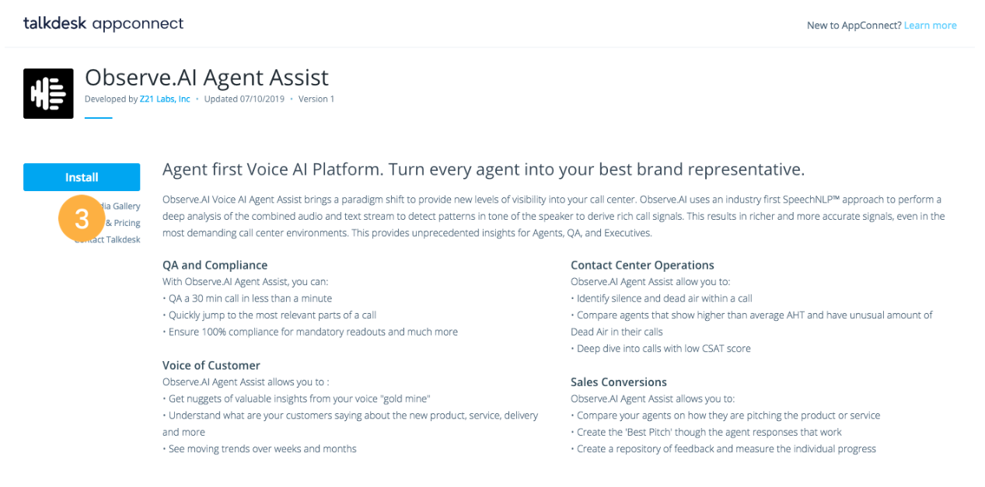Click the New to AppConnect? text

(x=854, y=26)
